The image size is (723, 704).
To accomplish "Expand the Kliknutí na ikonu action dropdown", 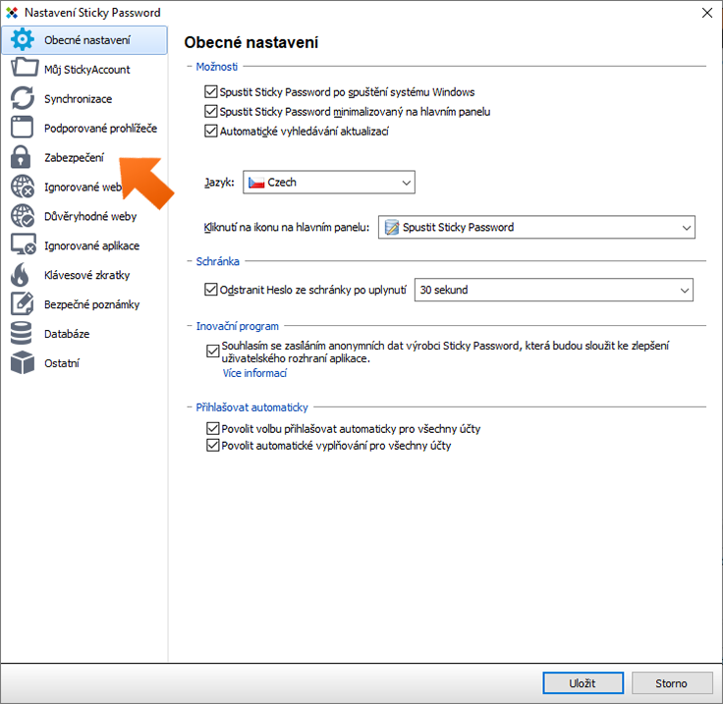I will click(x=536, y=227).
